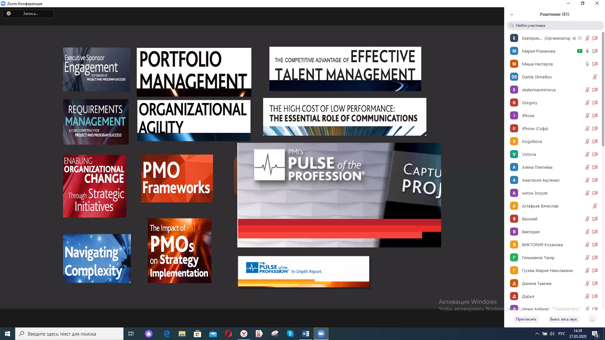Click camera-off icon for Victoria
Screen dimensions: 605x340
[x=595, y=154]
